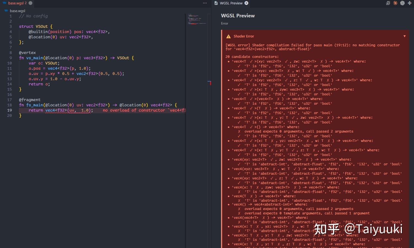Click the WGSL icon in the breadcrumb bar
The image size is (414, 248).
(x=6, y=11)
